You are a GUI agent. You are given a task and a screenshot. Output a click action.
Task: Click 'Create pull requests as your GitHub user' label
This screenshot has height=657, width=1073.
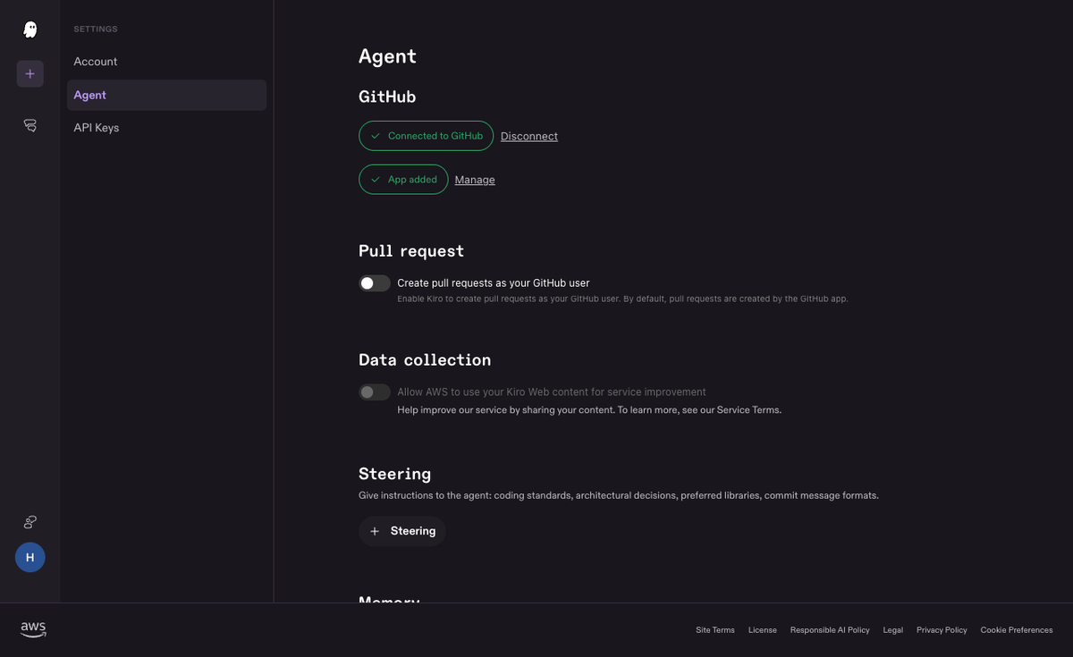click(x=494, y=283)
